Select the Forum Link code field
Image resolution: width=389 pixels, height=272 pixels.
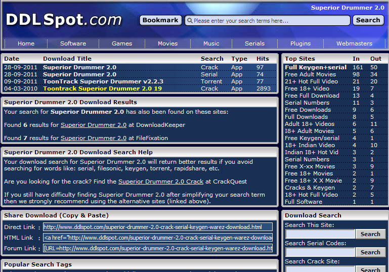[x=158, y=248]
